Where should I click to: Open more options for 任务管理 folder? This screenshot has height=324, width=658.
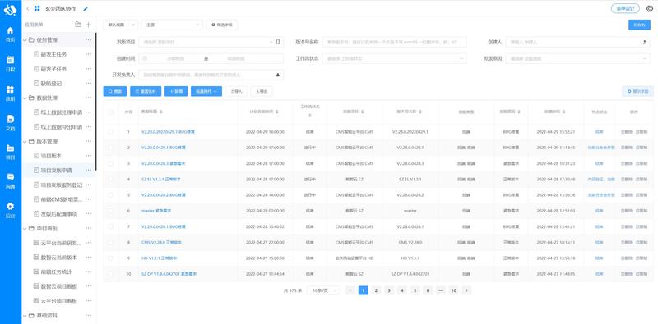pyautogui.click(x=88, y=39)
